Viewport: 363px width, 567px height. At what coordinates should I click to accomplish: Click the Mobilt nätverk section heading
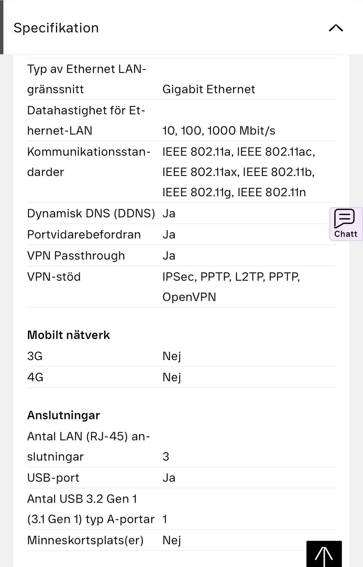[68, 335]
